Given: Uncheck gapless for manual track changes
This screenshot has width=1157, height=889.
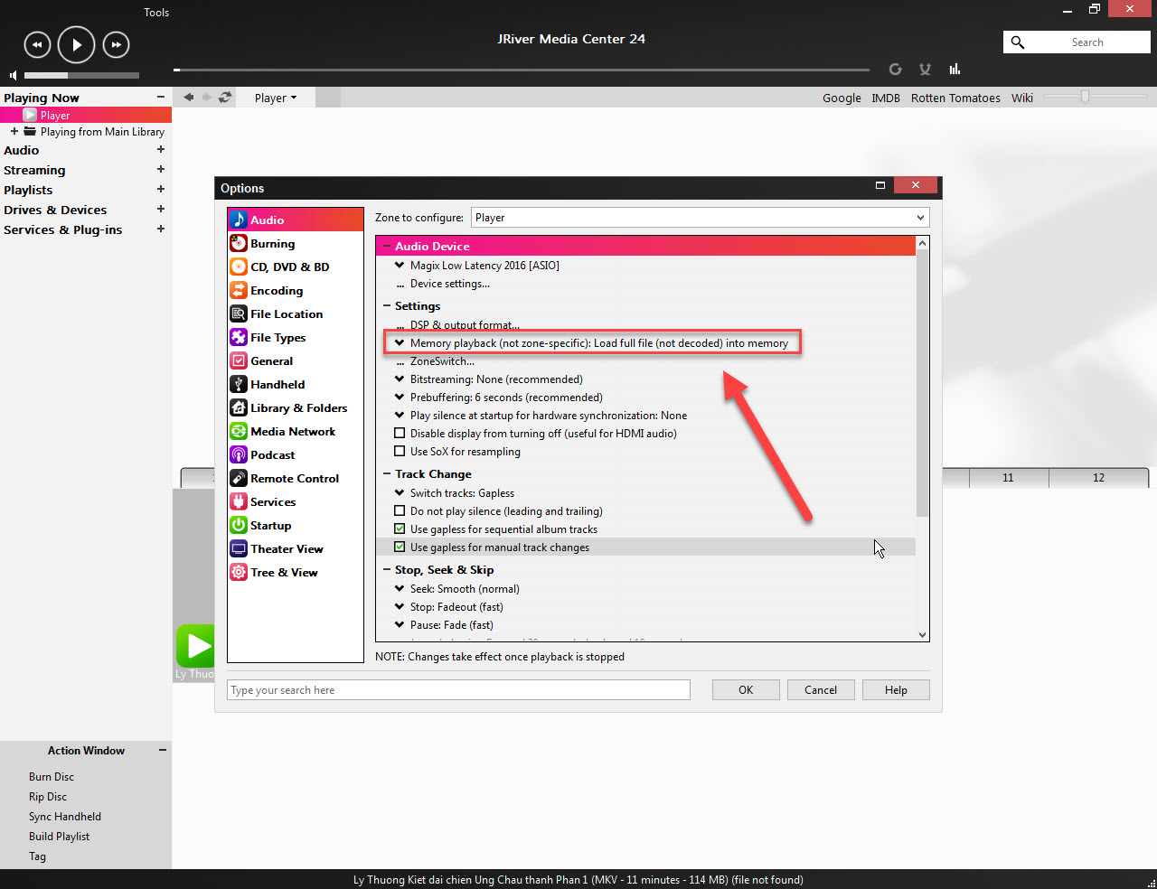Looking at the screenshot, I should [400, 547].
